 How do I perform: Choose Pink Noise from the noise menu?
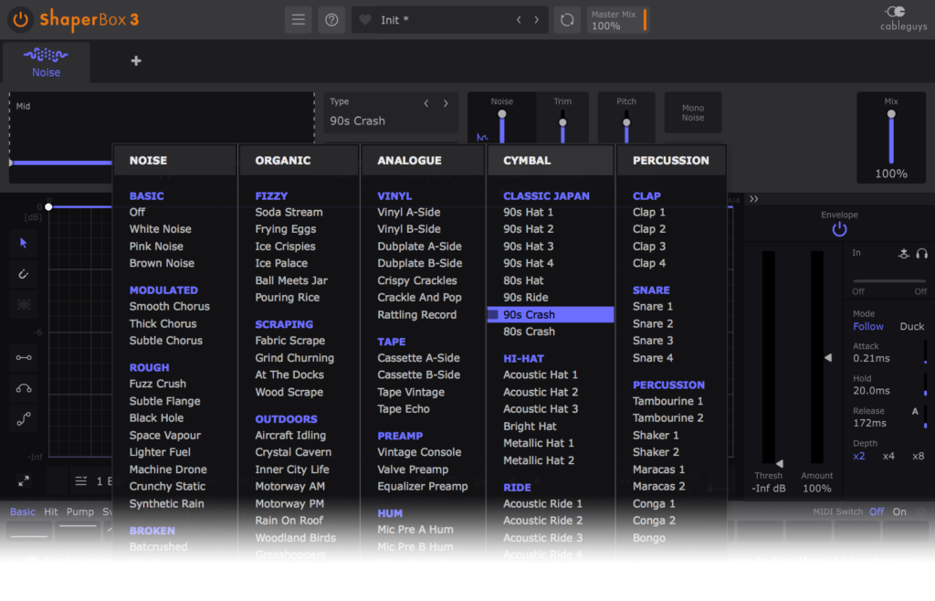(x=156, y=247)
